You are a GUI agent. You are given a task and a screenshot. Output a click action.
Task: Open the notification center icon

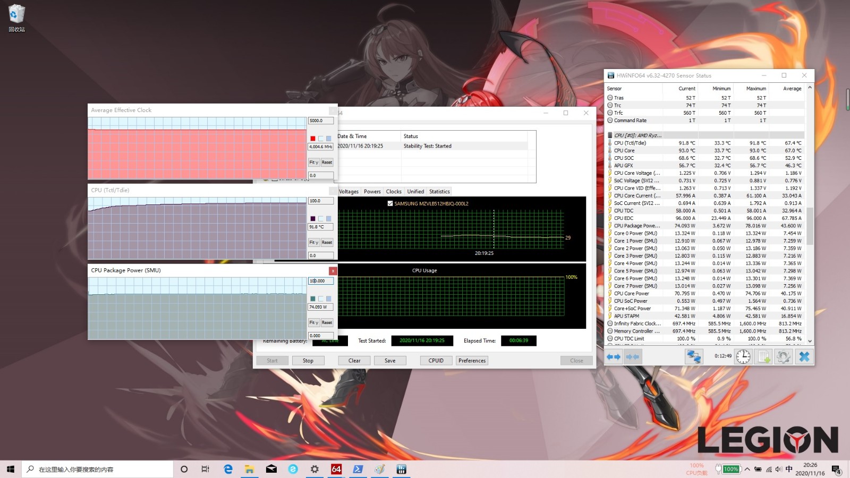pyautogui.click(x=836, y=470)
